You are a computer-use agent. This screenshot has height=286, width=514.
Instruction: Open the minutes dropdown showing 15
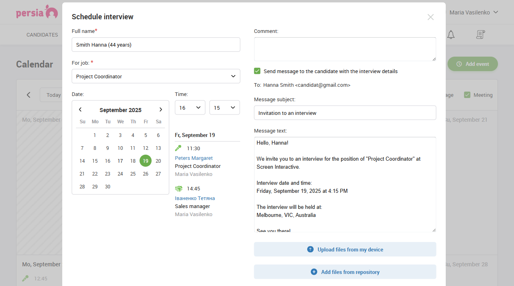click(x=224, y=107)
